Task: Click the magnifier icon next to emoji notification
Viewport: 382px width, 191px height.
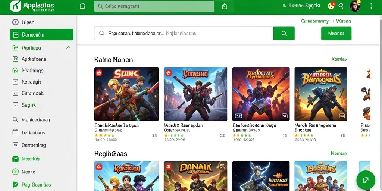Action: pos(341,6)
